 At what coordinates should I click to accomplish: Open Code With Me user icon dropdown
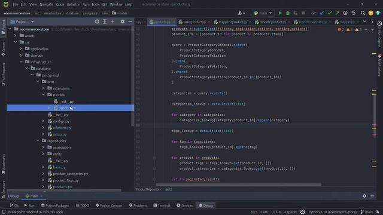point(241,13)
